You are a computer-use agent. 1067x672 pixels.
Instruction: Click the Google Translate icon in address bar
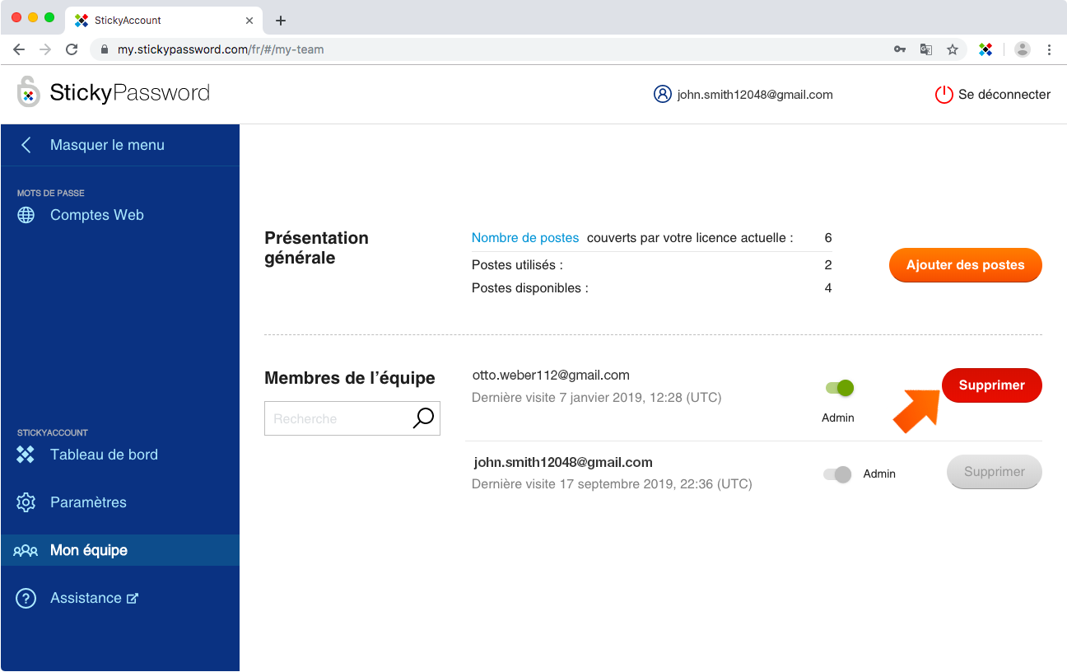pos(926,49)
